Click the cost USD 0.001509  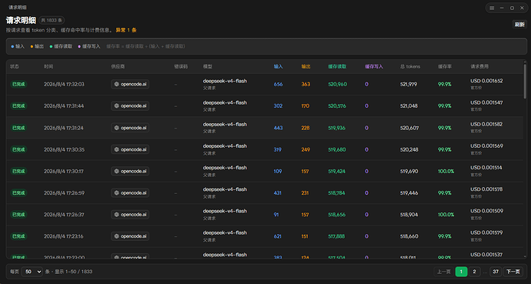pos(486,211)
